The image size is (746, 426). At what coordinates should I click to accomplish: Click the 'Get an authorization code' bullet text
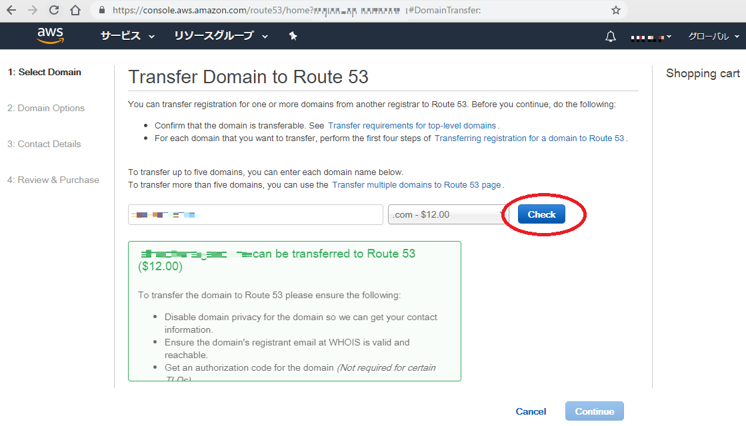pos(300,373)
